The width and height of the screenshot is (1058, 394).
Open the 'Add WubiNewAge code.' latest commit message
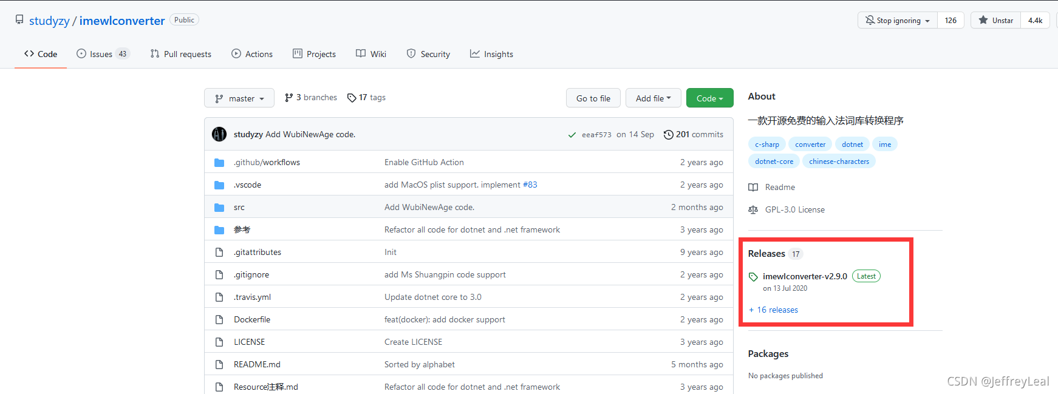tap(310, 135)
